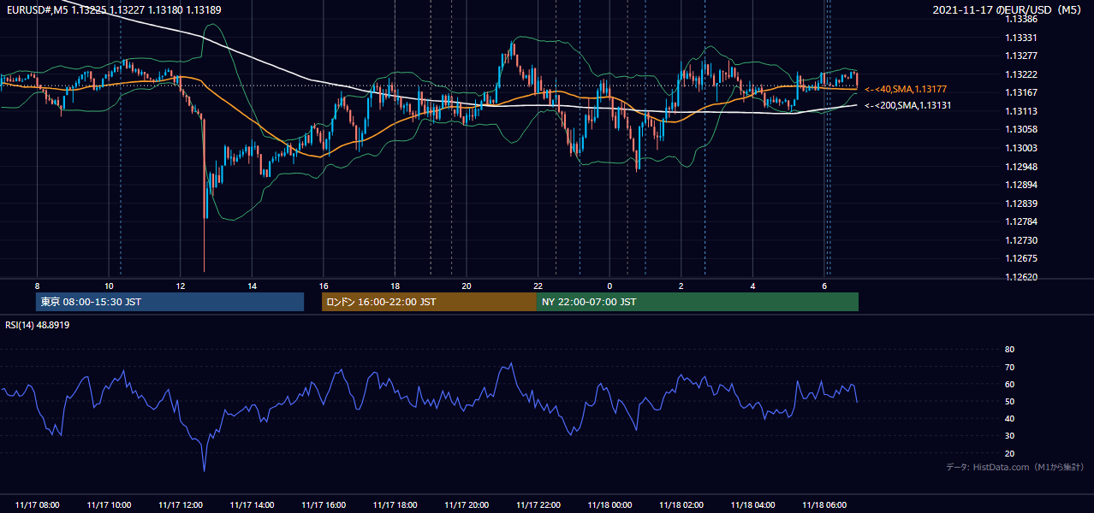Screen dimensions: 1094x513
Task: Click the RSI scale value 50
Action: (1009, 401)
